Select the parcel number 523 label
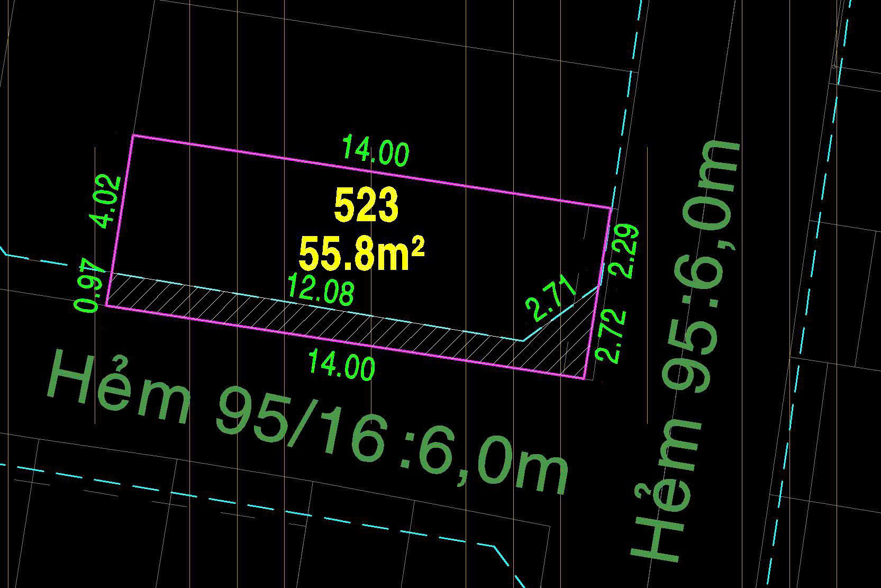This screenshot has height=588, width=881. pos(366,205)
